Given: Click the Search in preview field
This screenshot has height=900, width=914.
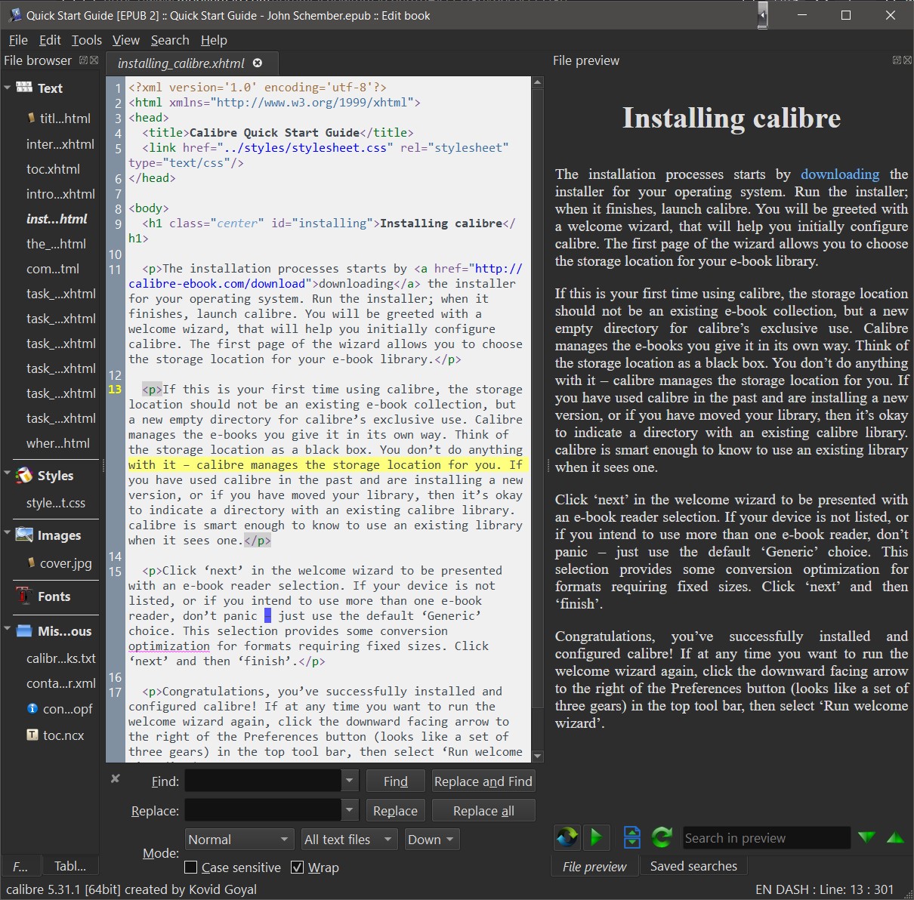Looking at the screenshot, I should pyautogui.click(x=766, y=838).
